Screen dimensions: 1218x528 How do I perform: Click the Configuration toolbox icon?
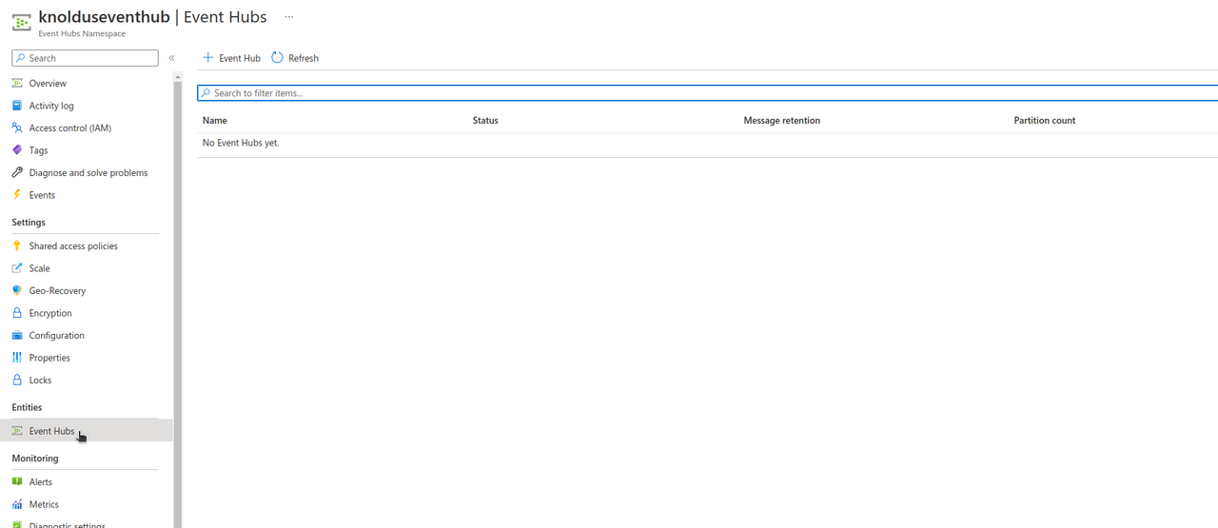pyautogui.click(x=17, y=335)
